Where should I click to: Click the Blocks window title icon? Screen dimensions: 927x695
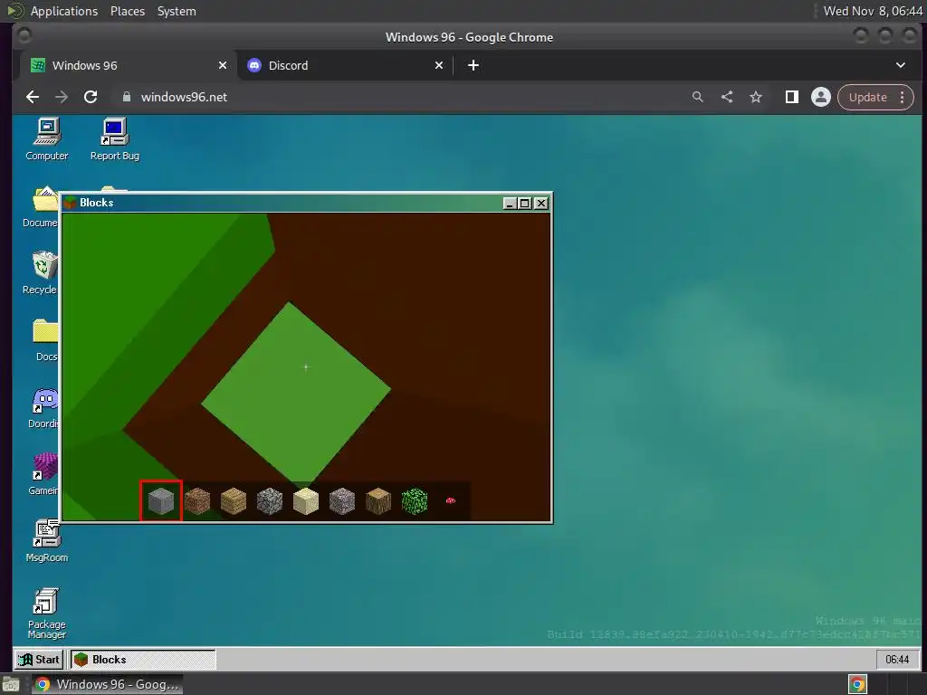pyautogui.click(x=71, y=203)
